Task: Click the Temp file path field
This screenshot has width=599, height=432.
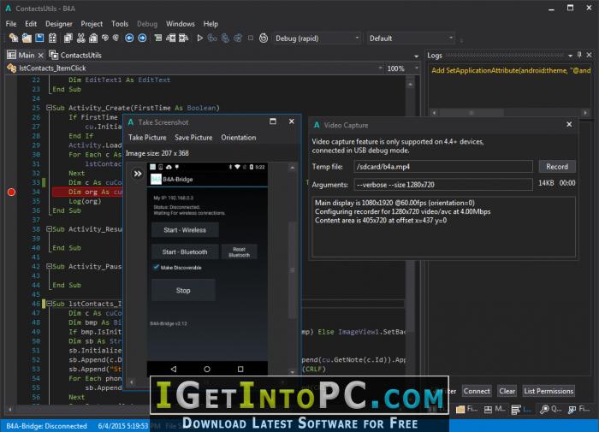Action: pos(443,167)
